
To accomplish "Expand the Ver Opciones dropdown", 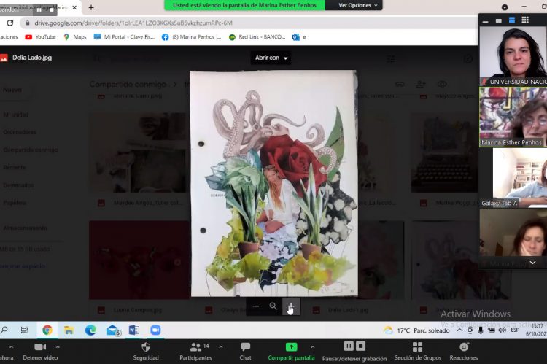I will 360,6.
